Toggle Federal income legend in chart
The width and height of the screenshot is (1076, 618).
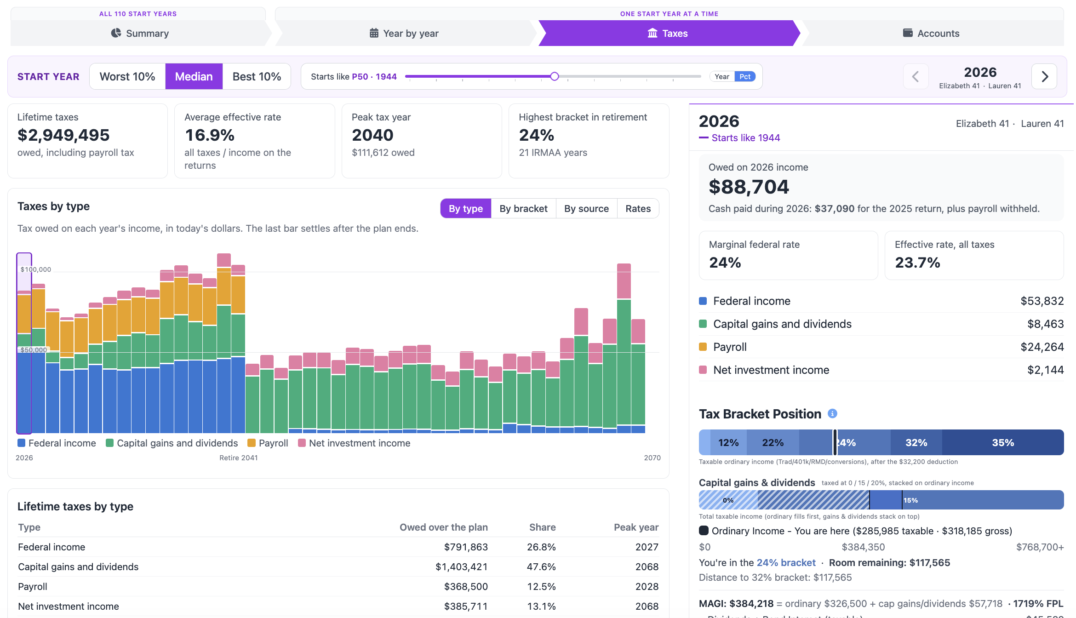57,443
